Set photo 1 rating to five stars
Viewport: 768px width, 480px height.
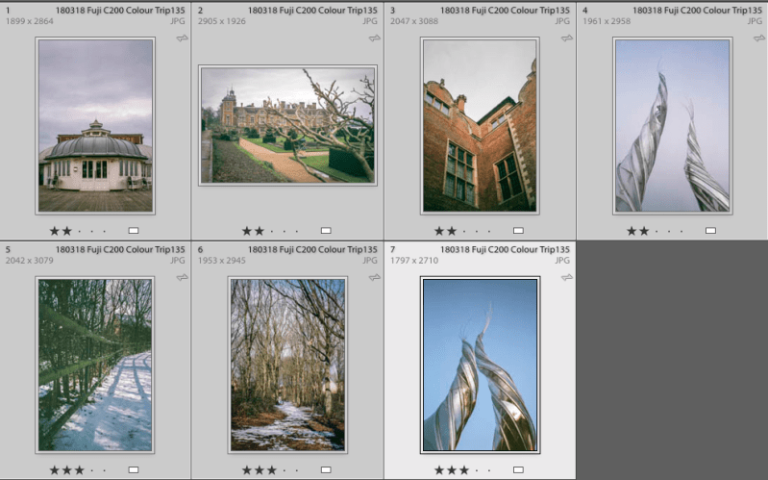pyautogui.click(x=105, y=231)
